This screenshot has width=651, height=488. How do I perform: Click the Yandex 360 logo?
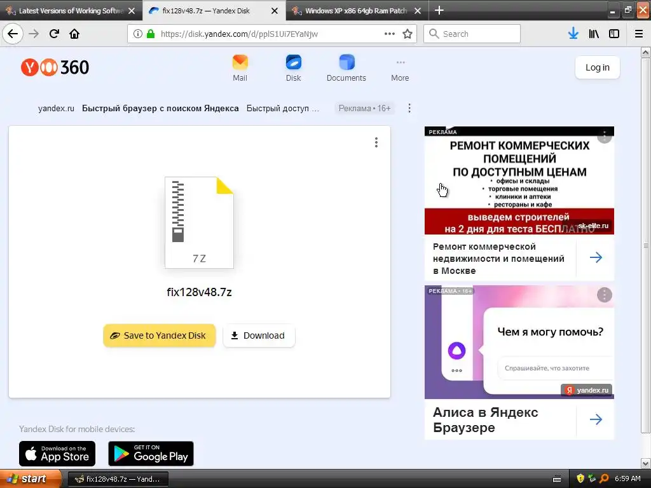55,67
